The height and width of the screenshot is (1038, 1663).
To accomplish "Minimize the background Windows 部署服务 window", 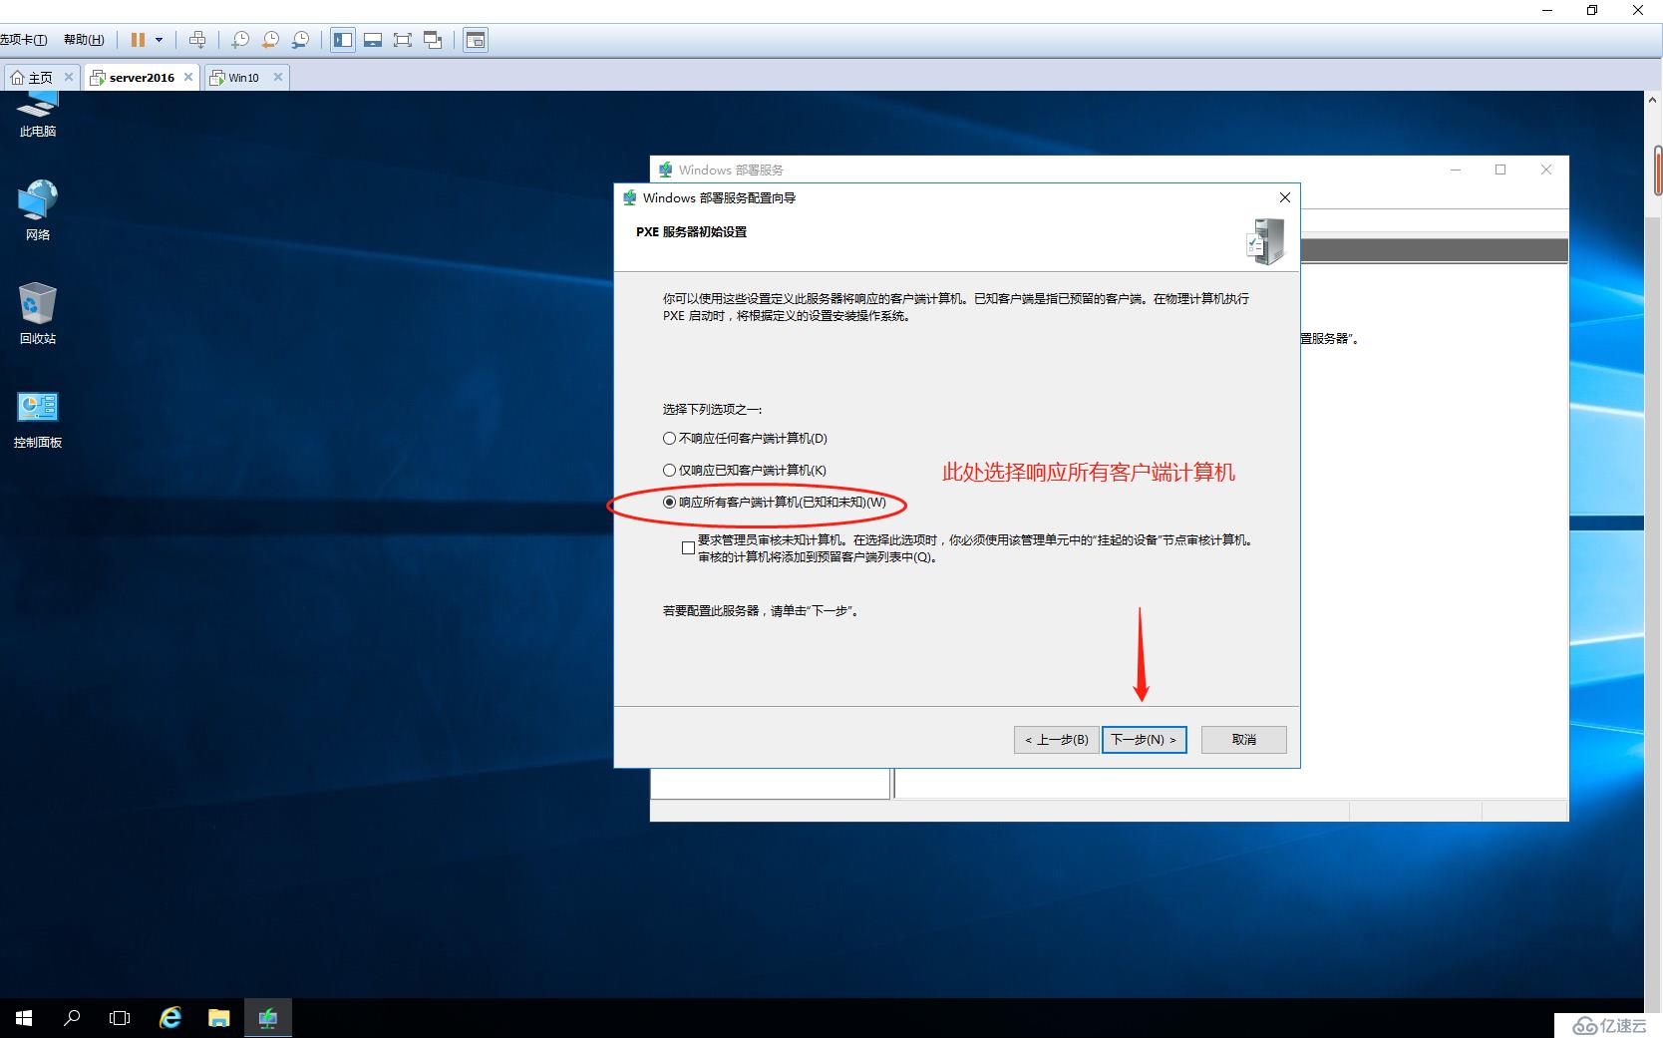I will click(x=1456, y=170).
